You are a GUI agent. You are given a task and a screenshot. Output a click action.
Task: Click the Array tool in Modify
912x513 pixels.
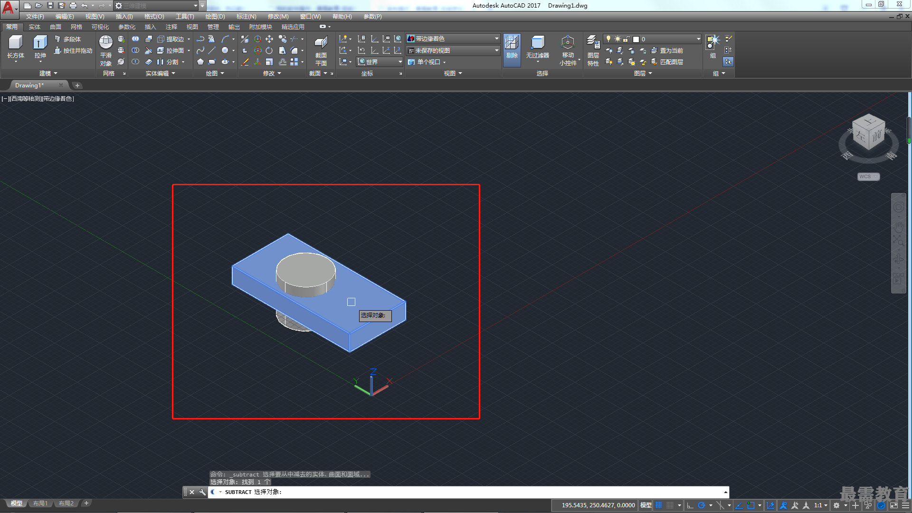coord(294,62)
